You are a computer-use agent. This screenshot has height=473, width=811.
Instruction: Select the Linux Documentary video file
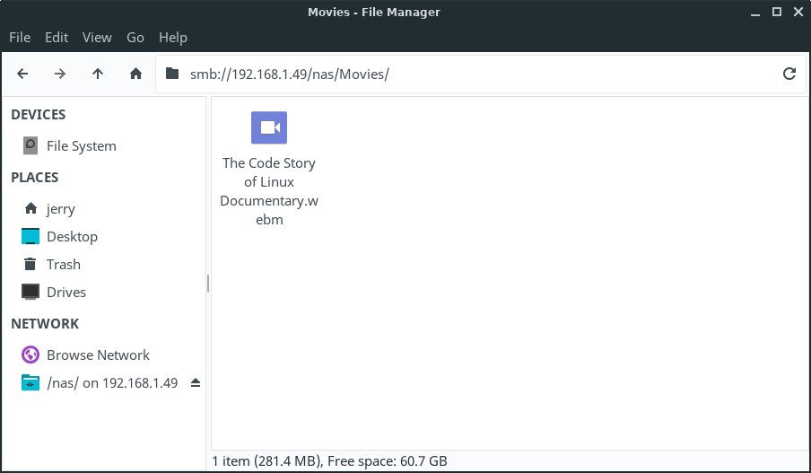(x=269, y=128)
